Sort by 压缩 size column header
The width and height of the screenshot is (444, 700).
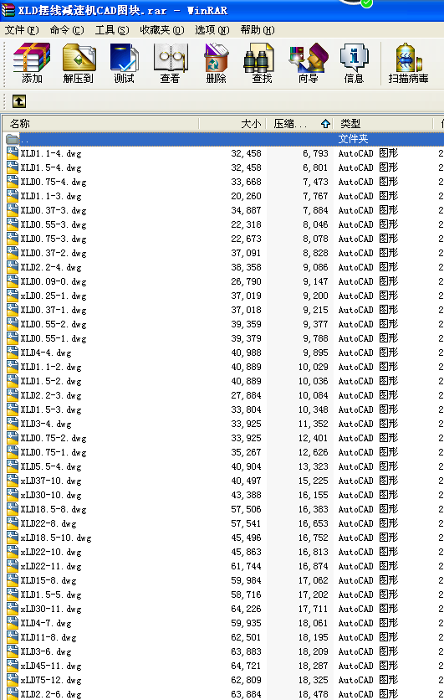click(x=299, y=124)
